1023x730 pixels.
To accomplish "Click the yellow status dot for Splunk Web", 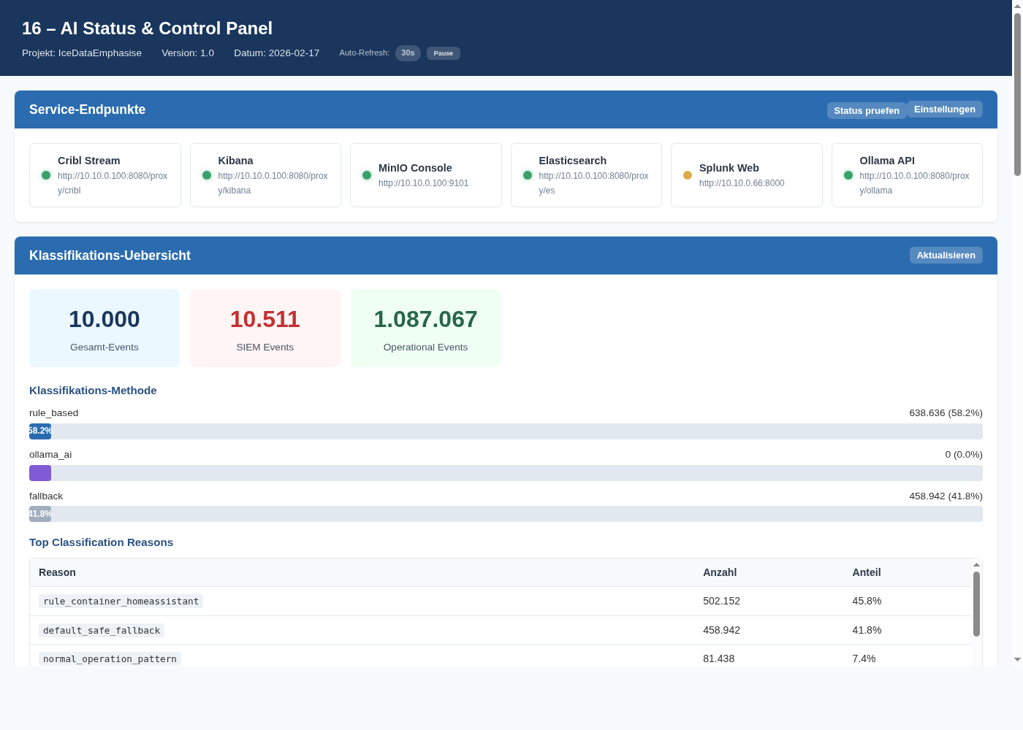I will [688, 175].
